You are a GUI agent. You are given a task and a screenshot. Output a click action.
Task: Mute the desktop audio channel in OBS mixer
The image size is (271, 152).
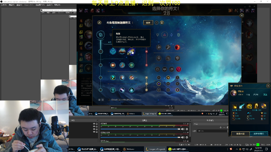[183, 129]
